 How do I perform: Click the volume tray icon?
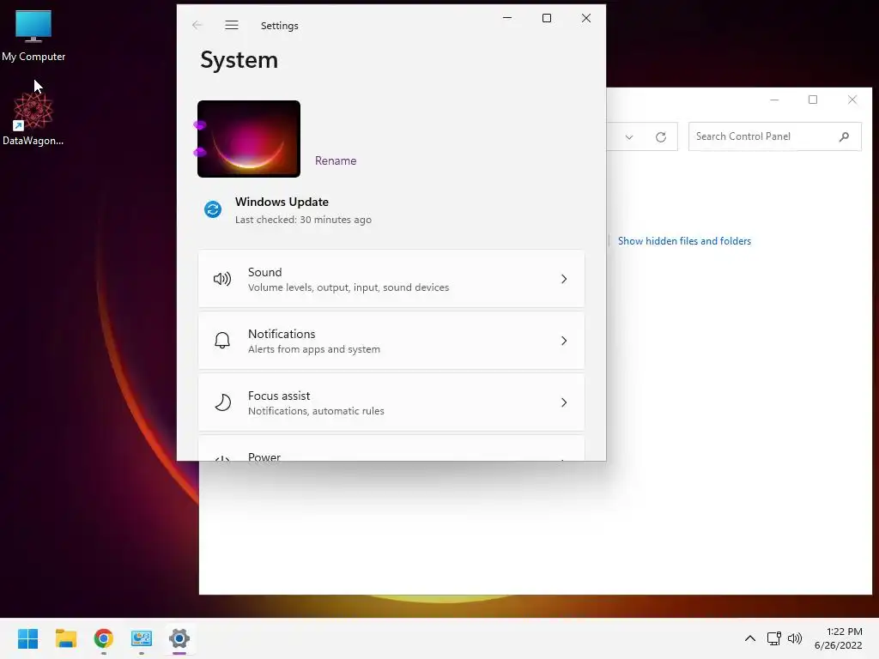click(x=795, y=638)
